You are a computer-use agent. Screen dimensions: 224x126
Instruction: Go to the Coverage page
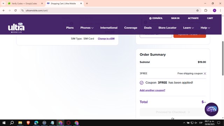coord(131,28)
